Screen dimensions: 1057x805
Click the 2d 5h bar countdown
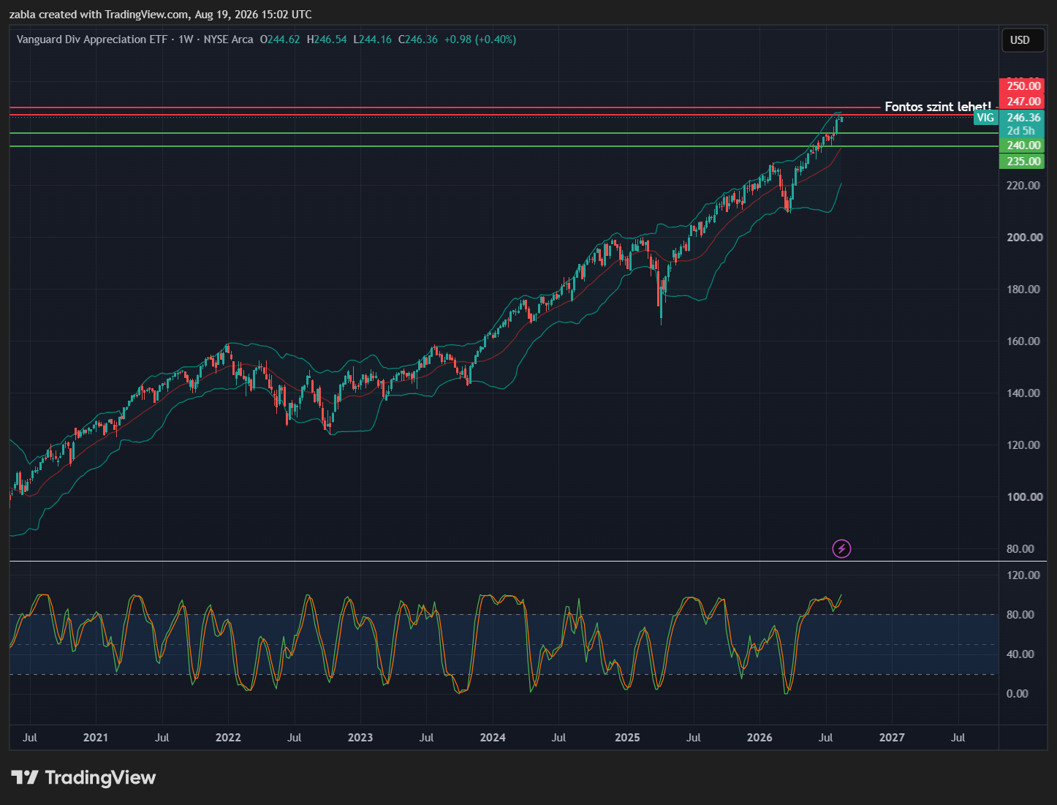(x=1021, y=131)
